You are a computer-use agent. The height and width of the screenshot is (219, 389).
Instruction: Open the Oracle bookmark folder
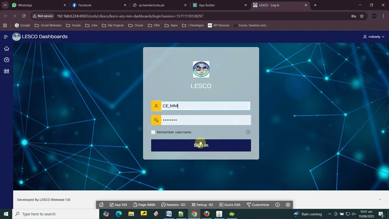(x=136, y=25)
